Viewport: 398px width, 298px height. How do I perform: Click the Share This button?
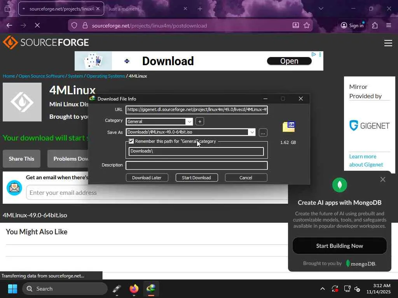point(22,159)
